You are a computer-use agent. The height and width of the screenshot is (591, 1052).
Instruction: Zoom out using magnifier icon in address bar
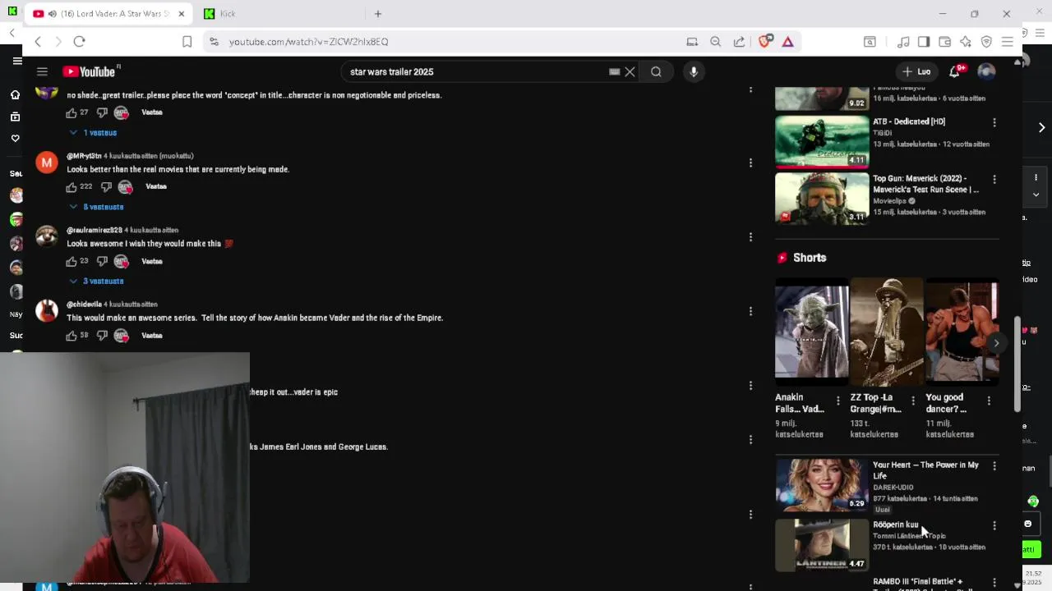(715, 42)
